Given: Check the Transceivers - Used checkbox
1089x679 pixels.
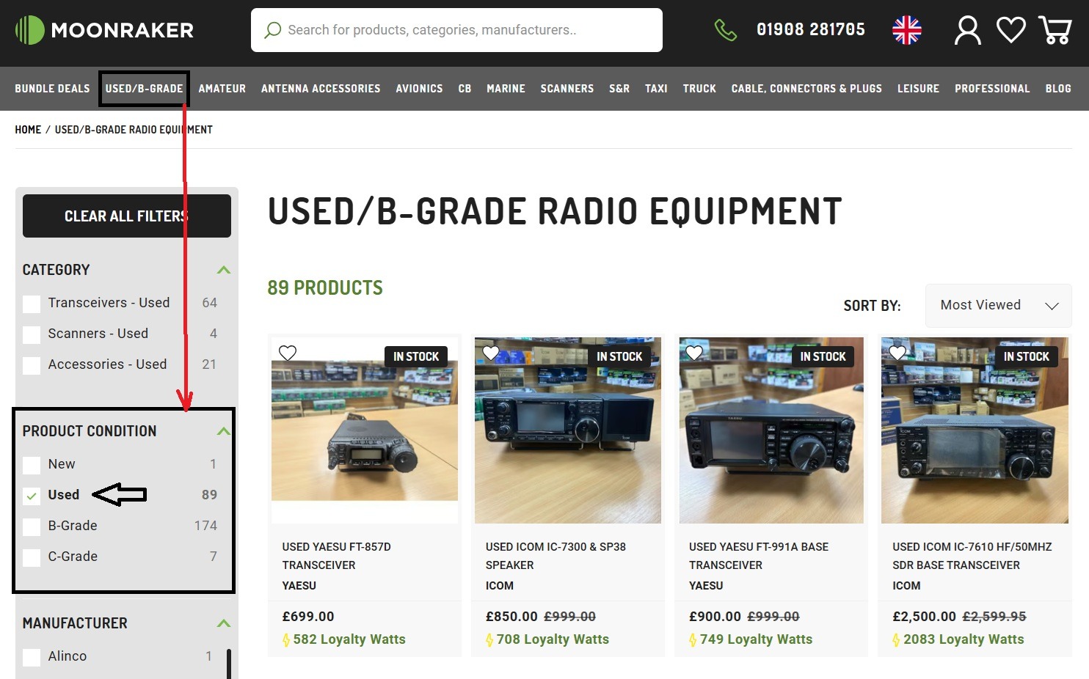Looking at the screenshot, I should click(32, 304).
